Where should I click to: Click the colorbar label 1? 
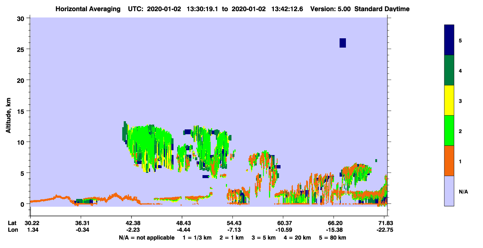(460, 161)
